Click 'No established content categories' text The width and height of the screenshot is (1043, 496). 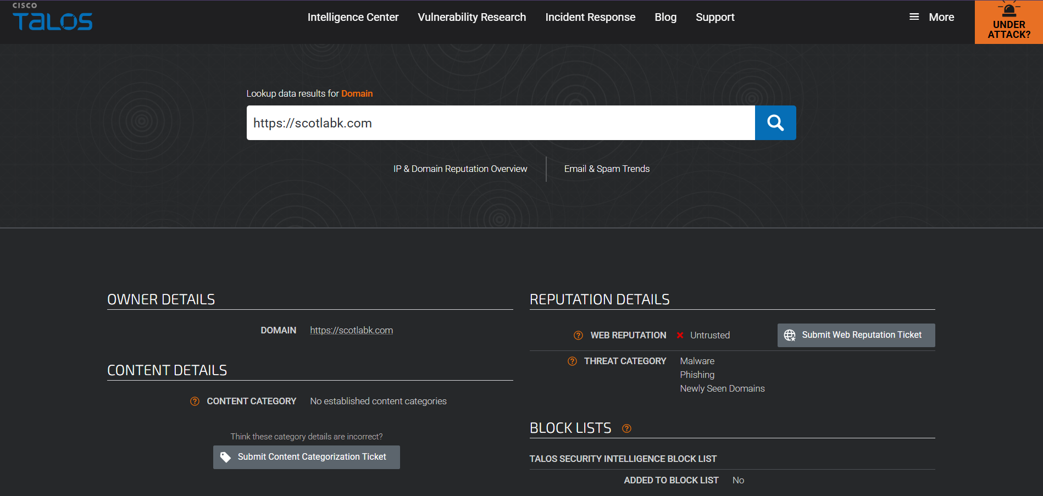pyautogui.click(x=378, y=401)
